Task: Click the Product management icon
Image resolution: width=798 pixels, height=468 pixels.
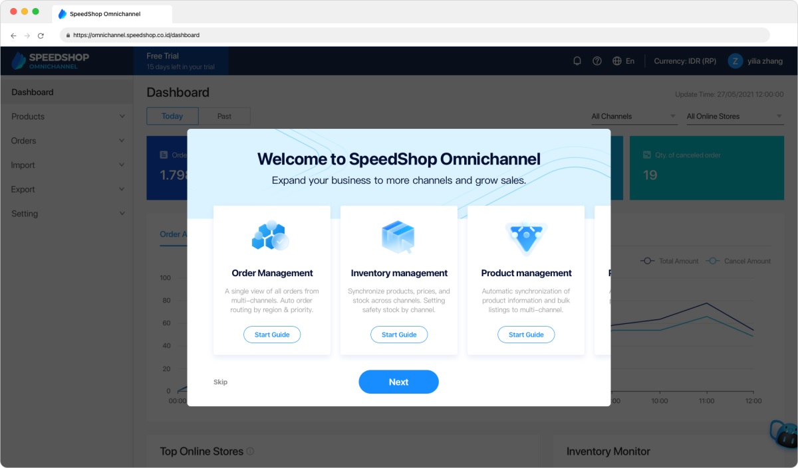Action: pos(526,238)
